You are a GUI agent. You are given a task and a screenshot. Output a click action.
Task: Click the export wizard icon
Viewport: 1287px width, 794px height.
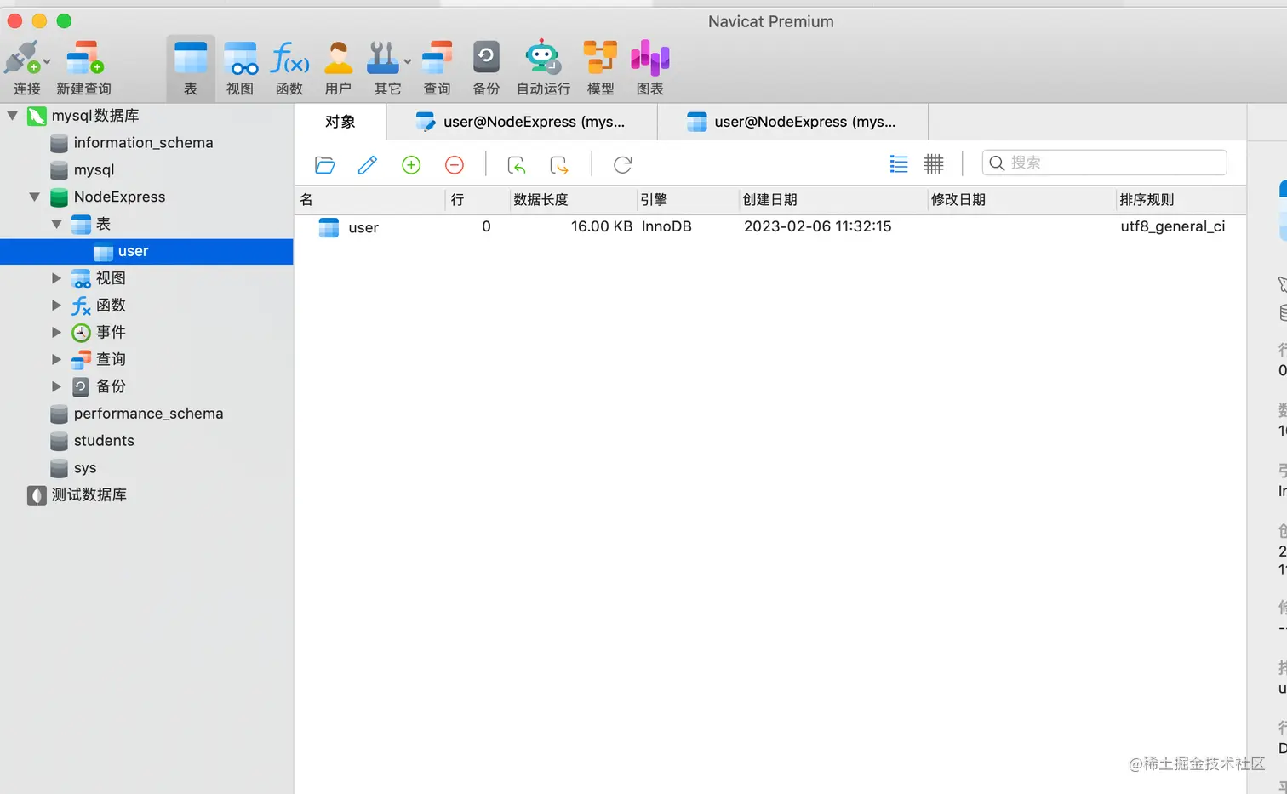[x=559, y=165]
